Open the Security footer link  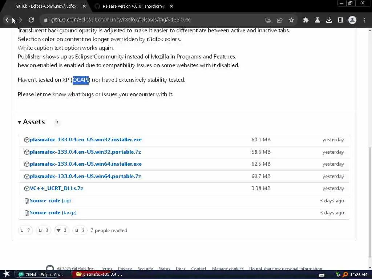tap(145, 268)
